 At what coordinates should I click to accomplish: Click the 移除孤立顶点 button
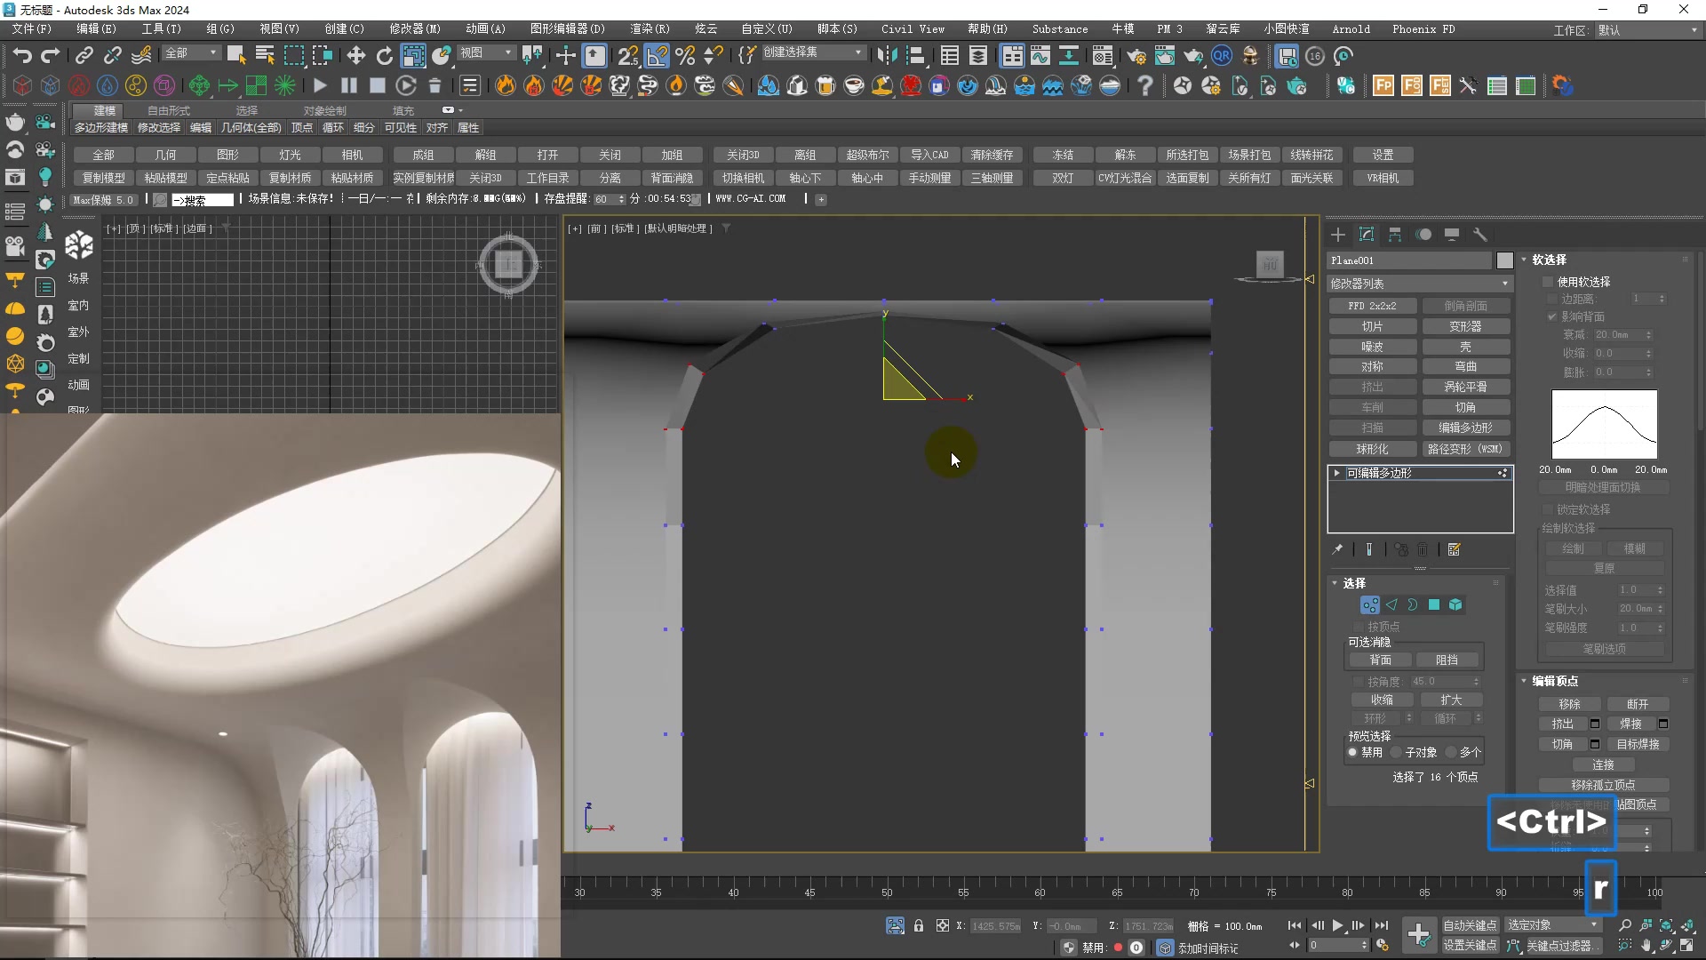(x=1603, y=785)
